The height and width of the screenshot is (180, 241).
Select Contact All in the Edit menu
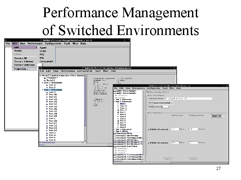coord(20,58)
